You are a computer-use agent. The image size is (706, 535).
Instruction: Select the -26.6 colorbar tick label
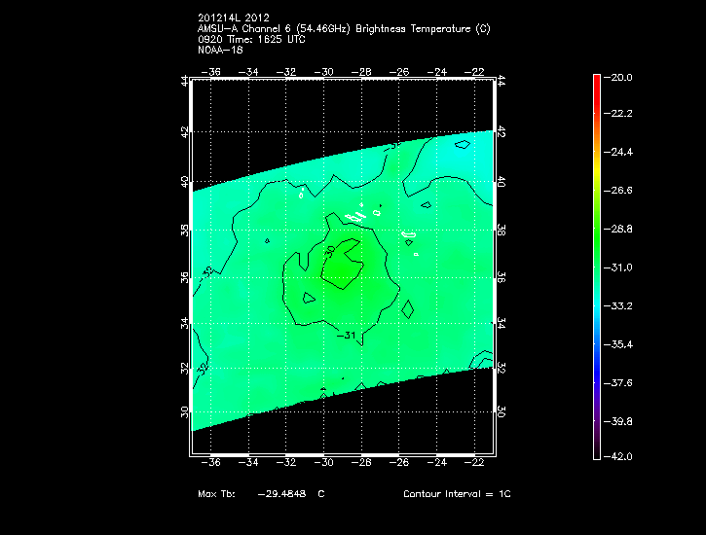pyautogui.click(x=619, y=191)
